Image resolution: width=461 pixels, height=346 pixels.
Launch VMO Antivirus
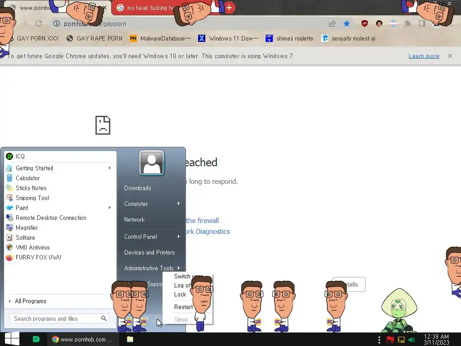click(60, 247)
